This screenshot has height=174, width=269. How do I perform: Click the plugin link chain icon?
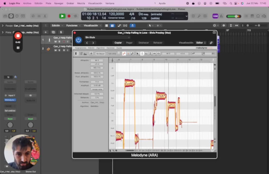(x=211, y=43)
